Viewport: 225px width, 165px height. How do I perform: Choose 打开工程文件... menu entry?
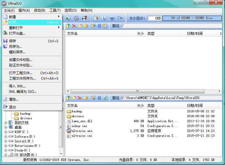click(x=32, y=73)
